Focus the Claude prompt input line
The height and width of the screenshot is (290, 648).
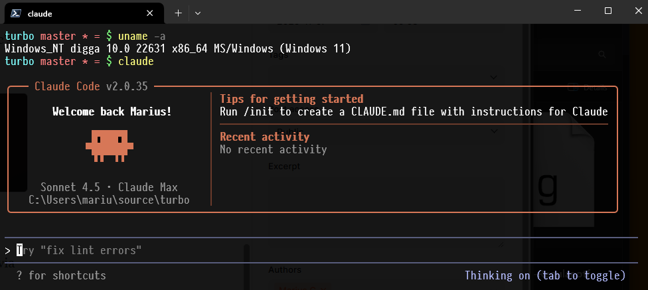pyautogui.click(x=199, y=250)
